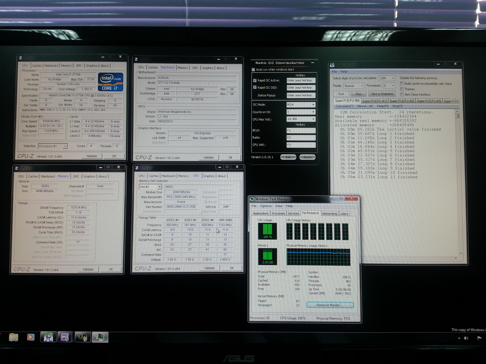Open Windows Explorer folder icon in taskbar
This screenshot has width=486, height=364.
(x=14, y=337)
